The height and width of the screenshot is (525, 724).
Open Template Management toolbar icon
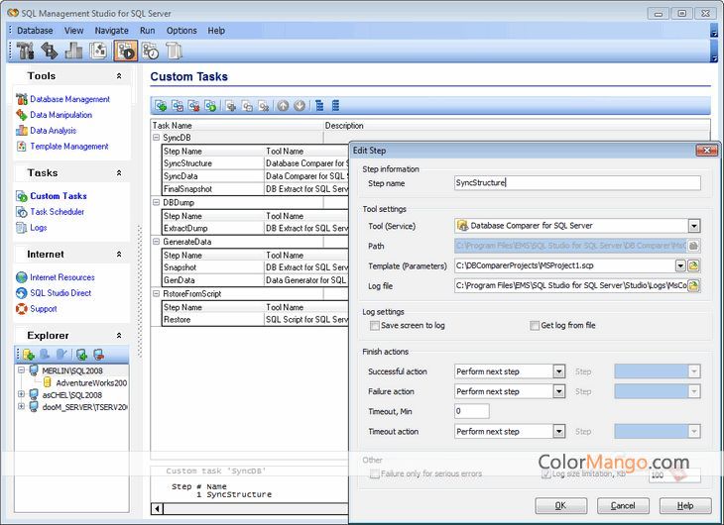click(x=98, y=51)
